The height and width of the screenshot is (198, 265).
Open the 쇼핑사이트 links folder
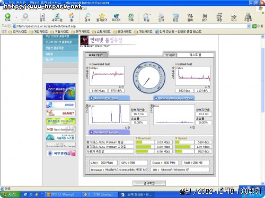click(x=101, y=32)
